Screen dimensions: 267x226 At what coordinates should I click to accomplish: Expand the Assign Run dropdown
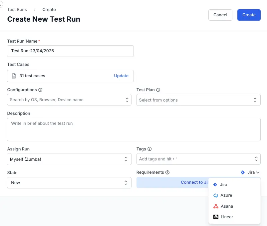(69, 159)
